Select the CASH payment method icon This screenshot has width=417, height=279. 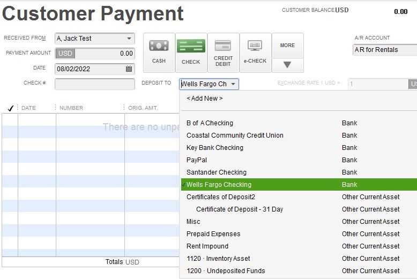click(x=159, y=52)
